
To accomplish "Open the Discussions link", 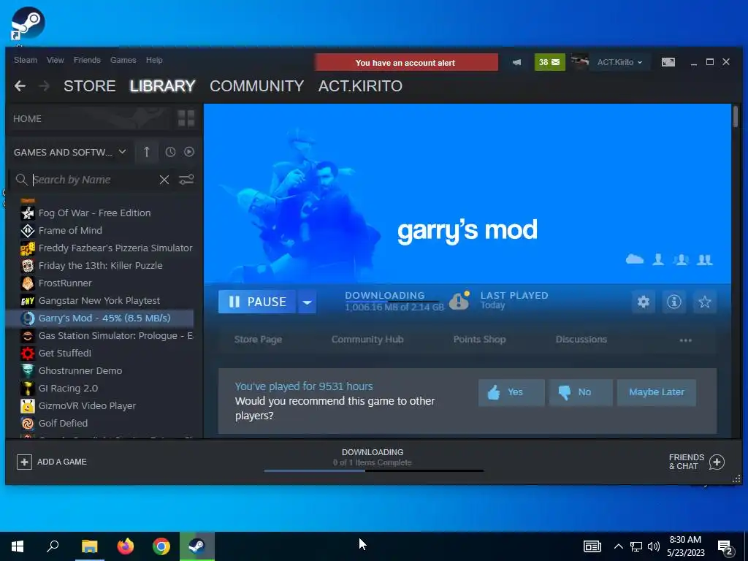I will click(581, 339).
